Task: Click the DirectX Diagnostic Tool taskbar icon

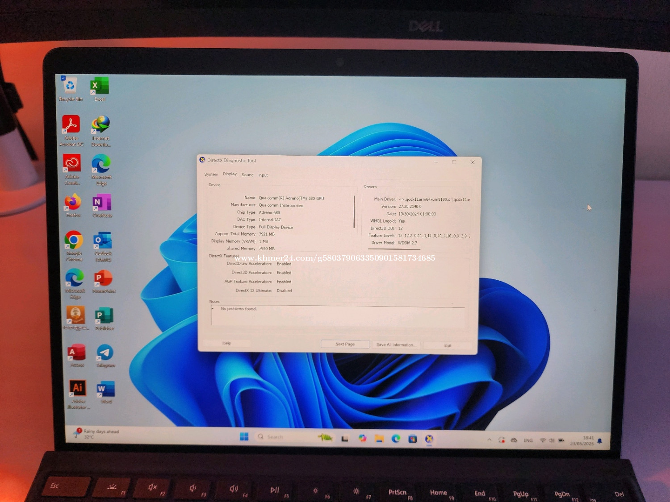Action: click(429, 439)
